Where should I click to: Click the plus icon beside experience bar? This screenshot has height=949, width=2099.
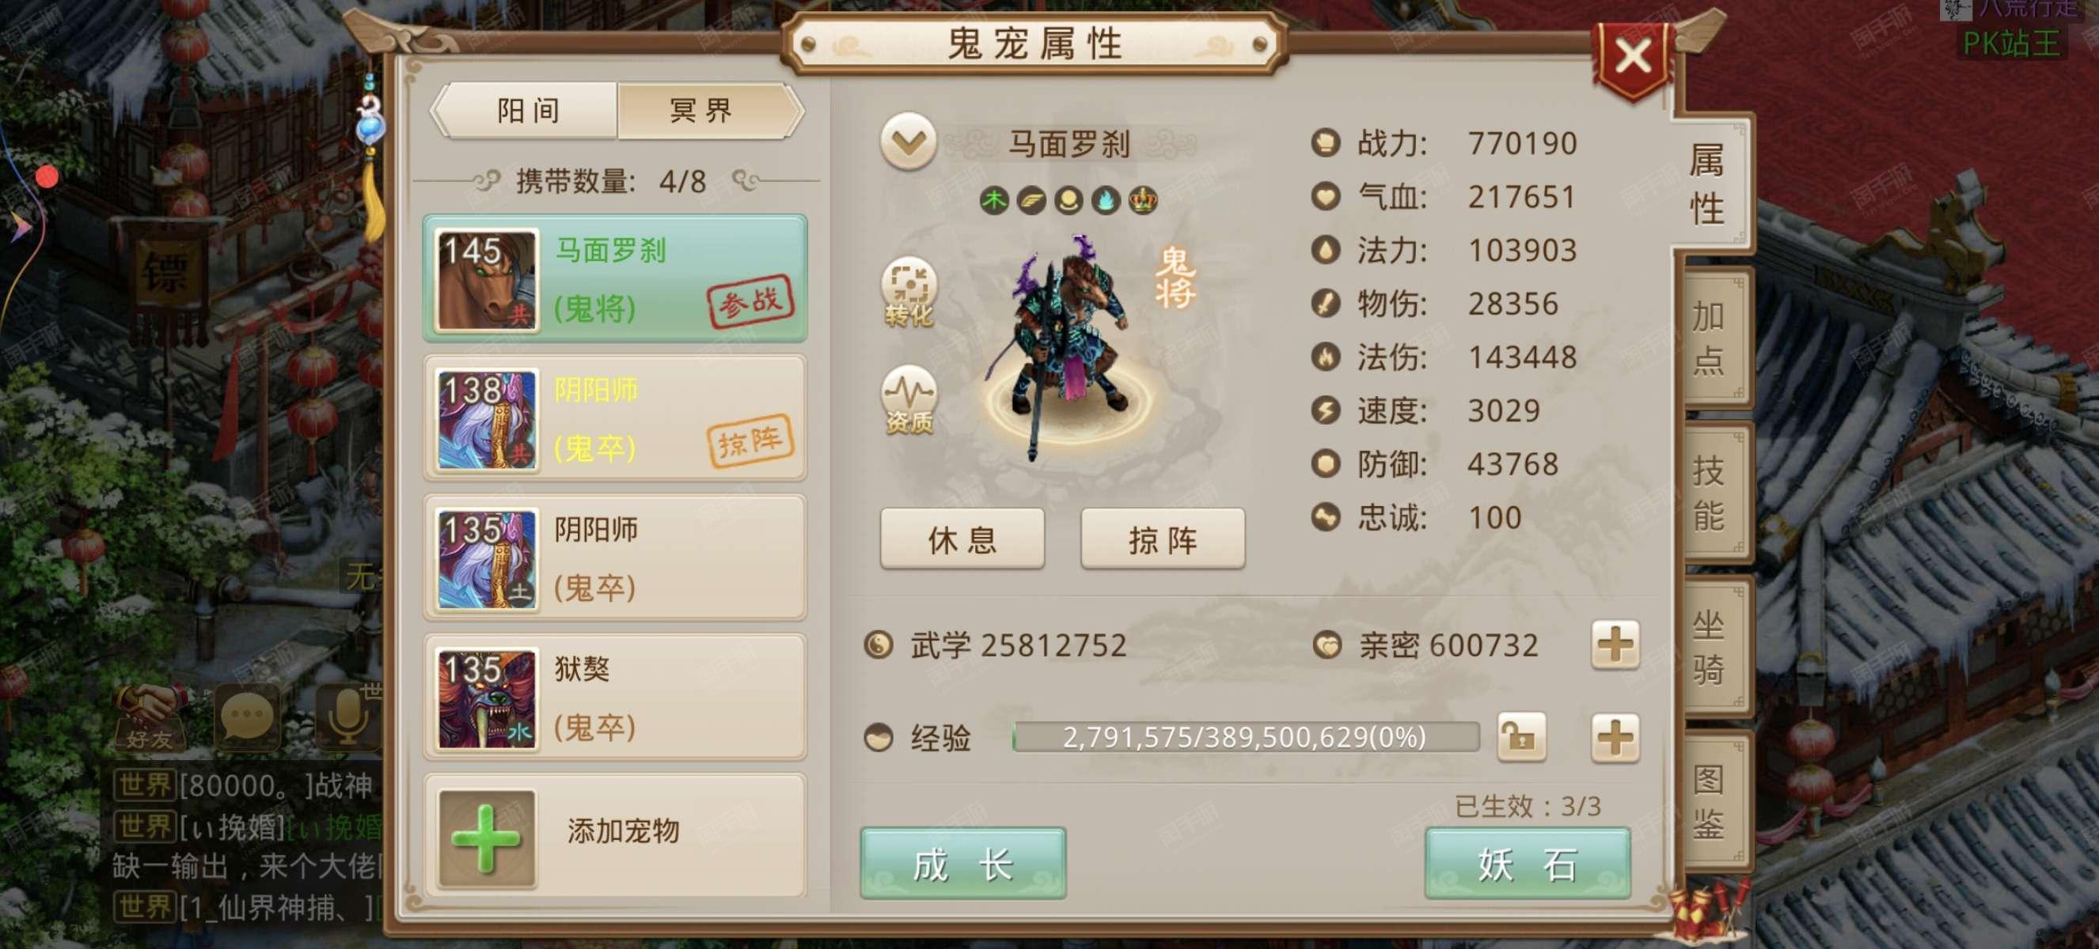[x=1614, y=738]
